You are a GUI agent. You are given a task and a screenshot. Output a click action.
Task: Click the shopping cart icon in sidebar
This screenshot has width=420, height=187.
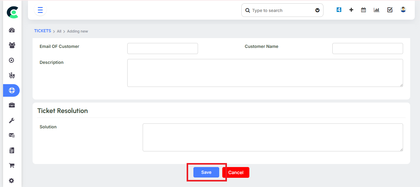pos(12,166)
